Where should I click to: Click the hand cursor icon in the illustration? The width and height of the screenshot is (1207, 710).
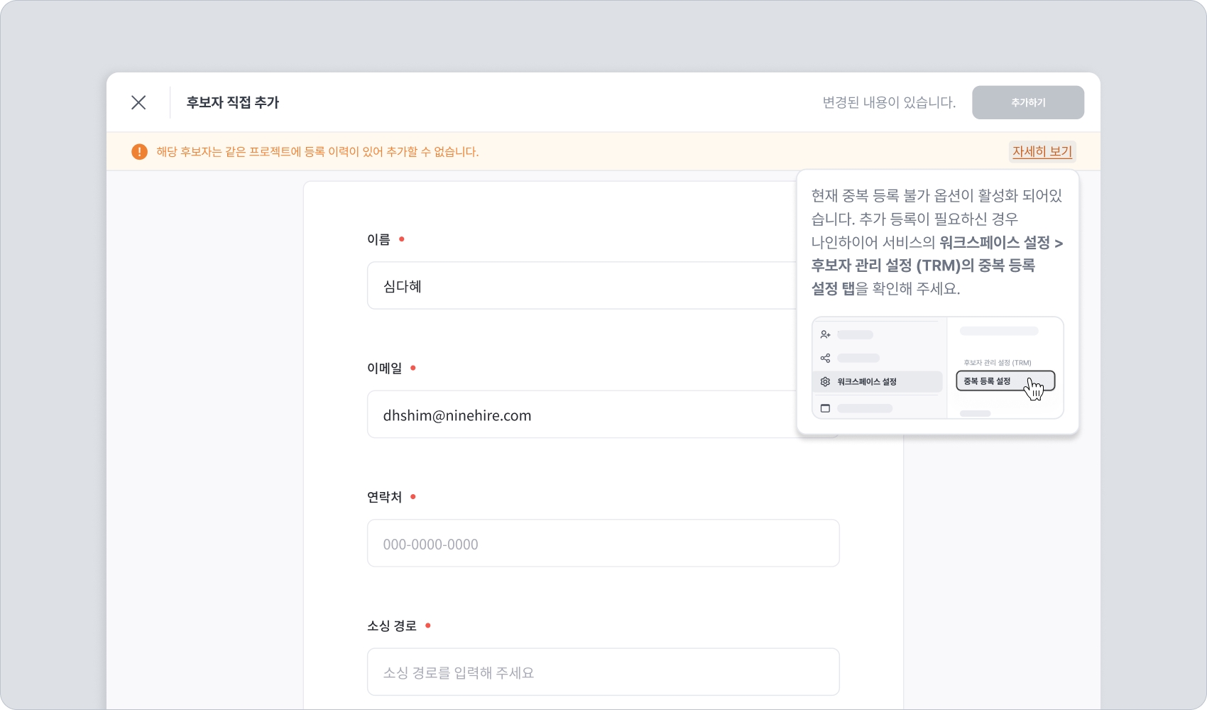click(x=1034, y=389)
